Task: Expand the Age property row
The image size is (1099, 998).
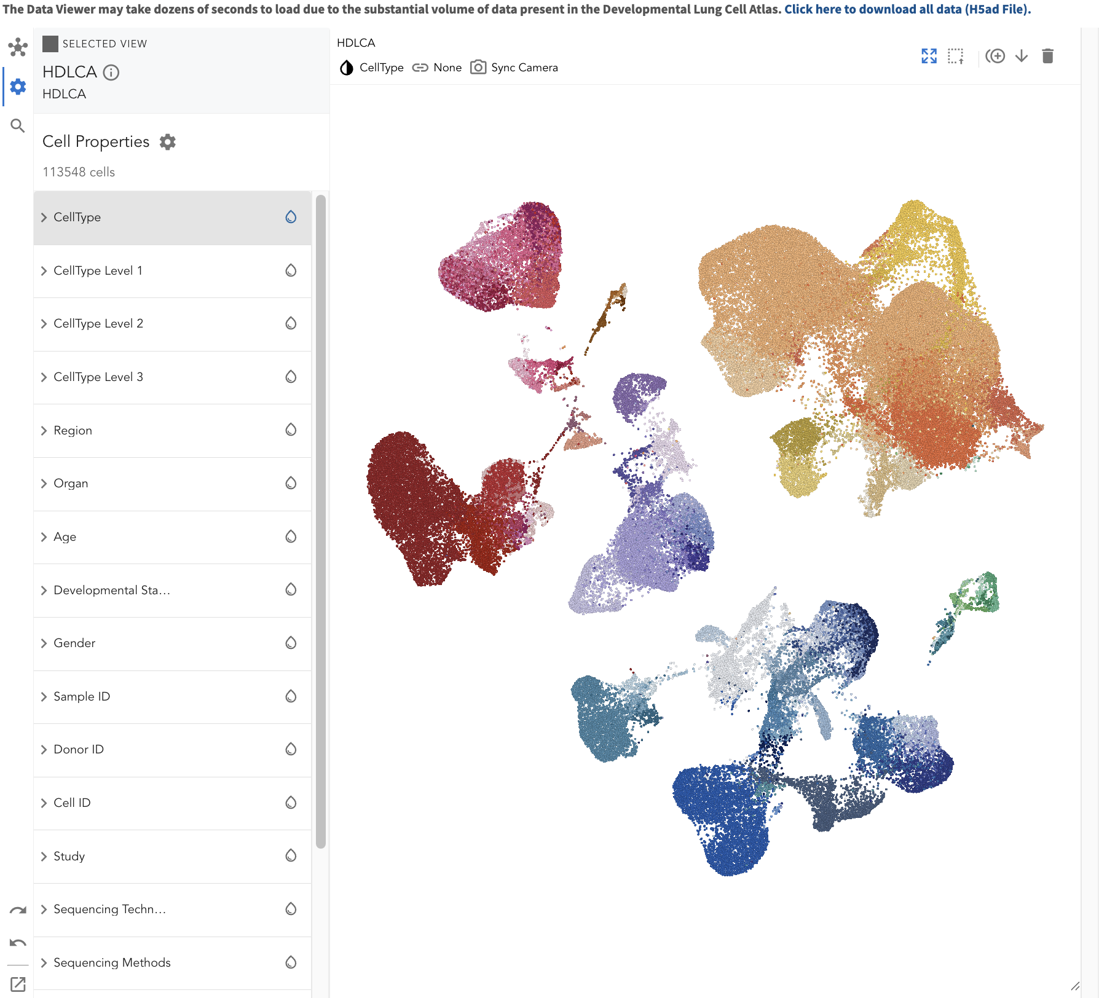Action: 44,537
